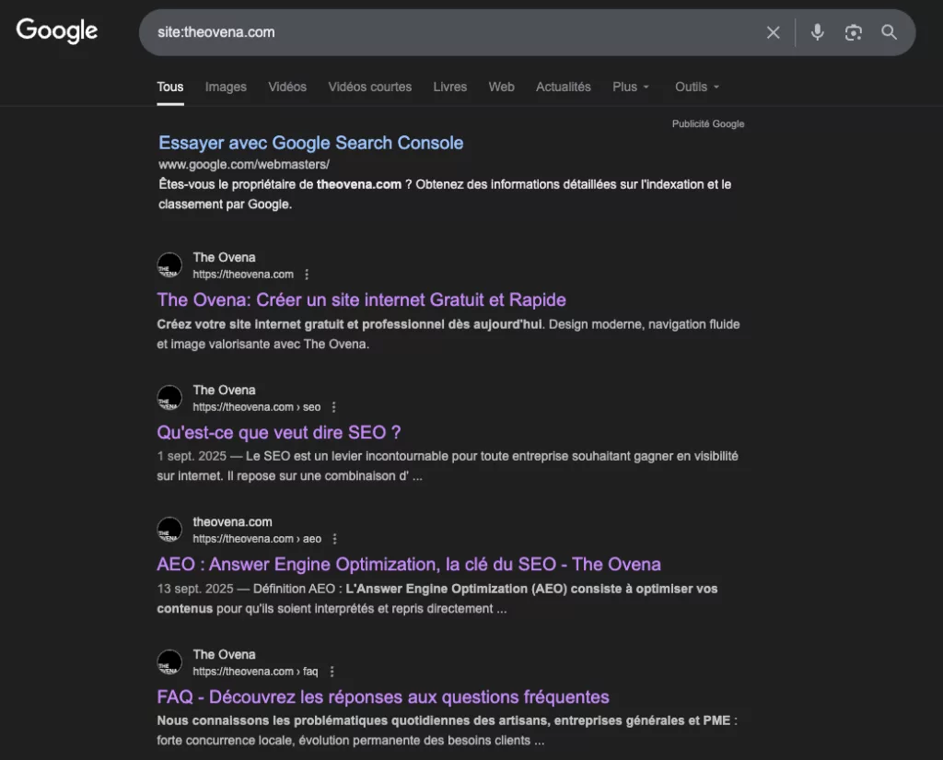Open more options for the faq result
The height and width of the screenshot is (760, 943).
tap(332, 672)
